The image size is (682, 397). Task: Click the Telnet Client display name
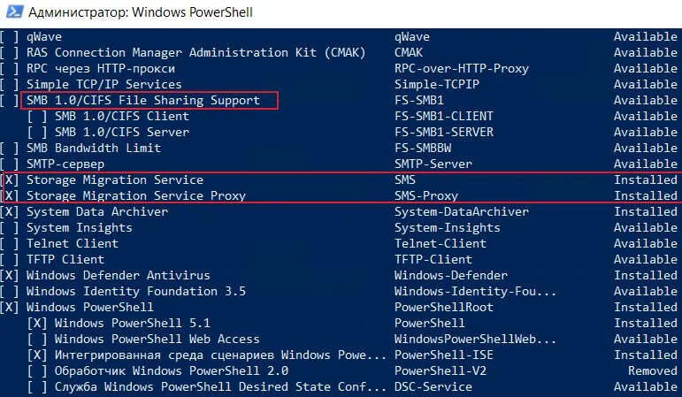pos(73,243)
